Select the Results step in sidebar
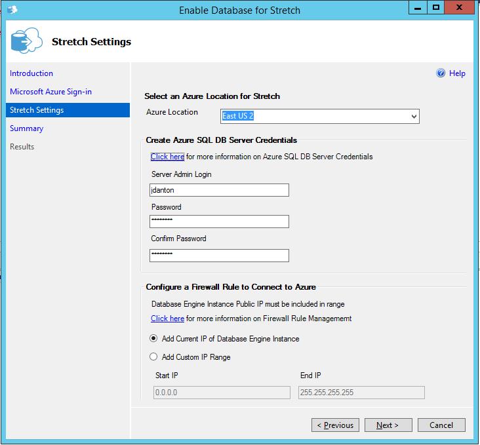Screen dimensions: 480x445 pyautogui.click(x=22, y=147)
